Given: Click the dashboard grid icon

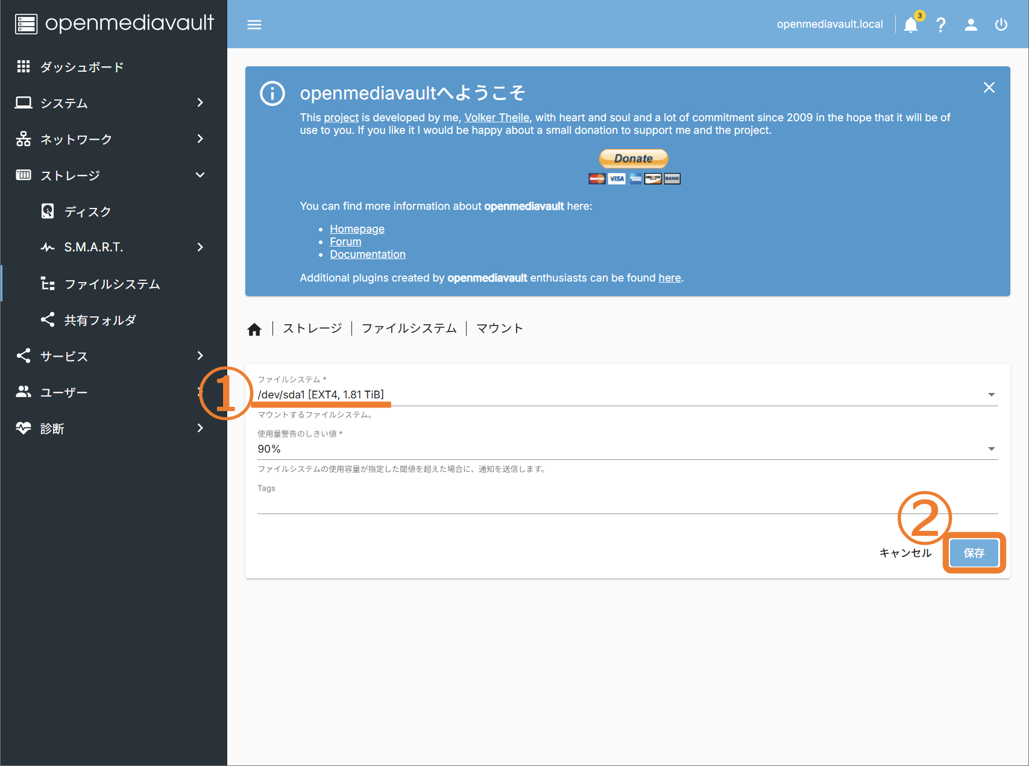Looking at the screenshot, I should [24, 66].
